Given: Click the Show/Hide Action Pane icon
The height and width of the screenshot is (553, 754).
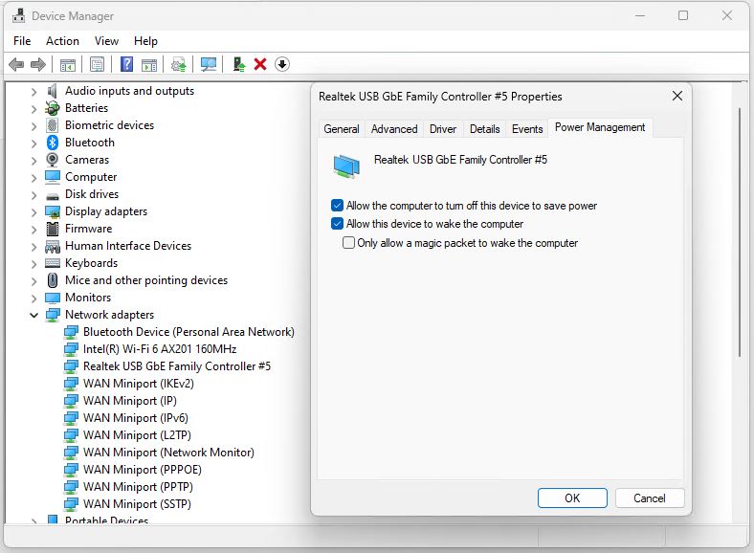Looking at the screenshot, I should click(149, 64).
